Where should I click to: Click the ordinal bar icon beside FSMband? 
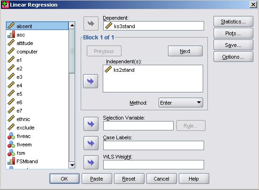click(11, 161)
